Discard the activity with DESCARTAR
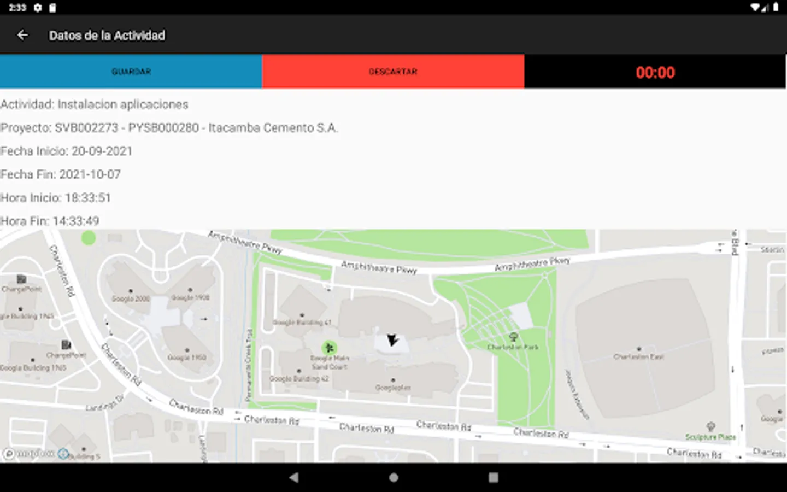Viewport: 787px width, 492px height. [x=393, y=72]
